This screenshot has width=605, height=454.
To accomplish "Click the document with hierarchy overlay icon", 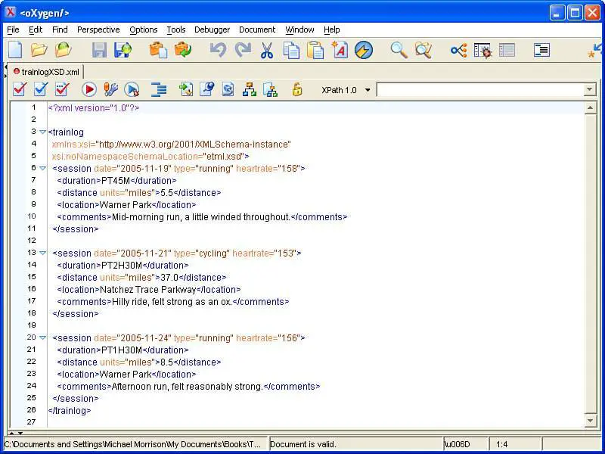I will [271, 89].
